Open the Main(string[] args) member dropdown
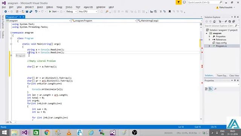 pyautogui.click(x=170, y=21)
